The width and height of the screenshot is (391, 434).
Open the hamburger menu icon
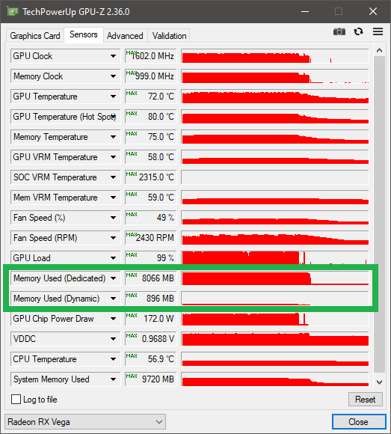[378, 31]
